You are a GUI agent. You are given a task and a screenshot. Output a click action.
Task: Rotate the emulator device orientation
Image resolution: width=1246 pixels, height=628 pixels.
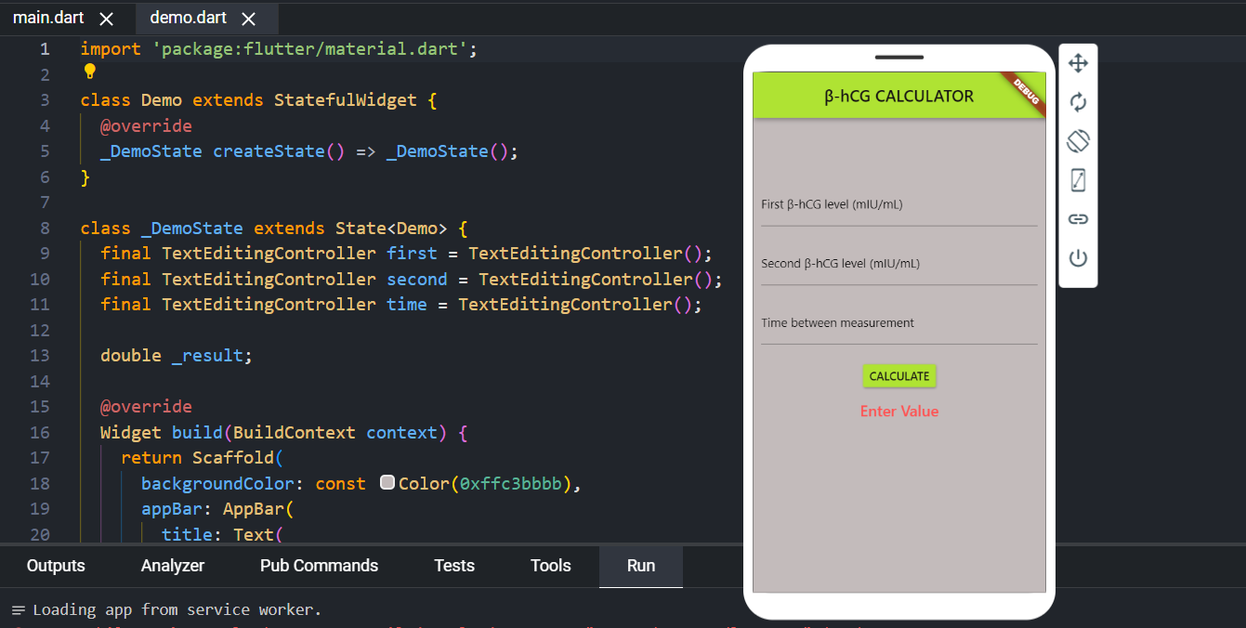(x=1078, y=141)
